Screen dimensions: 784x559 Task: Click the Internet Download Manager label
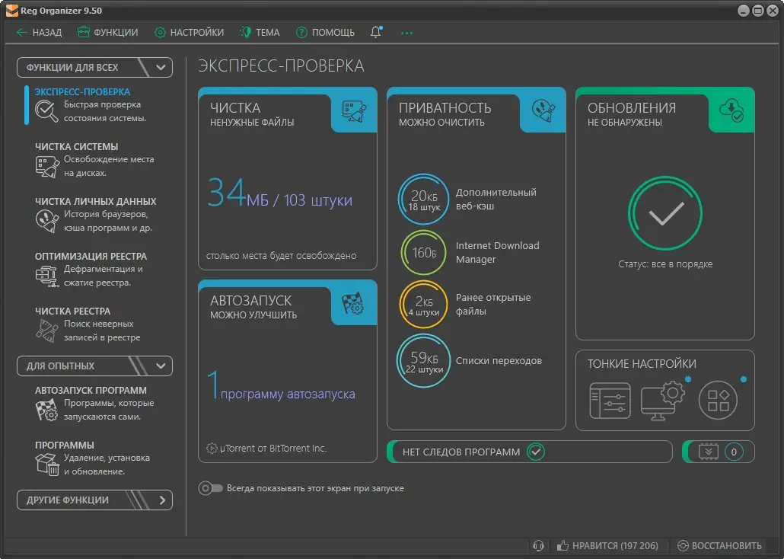(x=497, y=252)
